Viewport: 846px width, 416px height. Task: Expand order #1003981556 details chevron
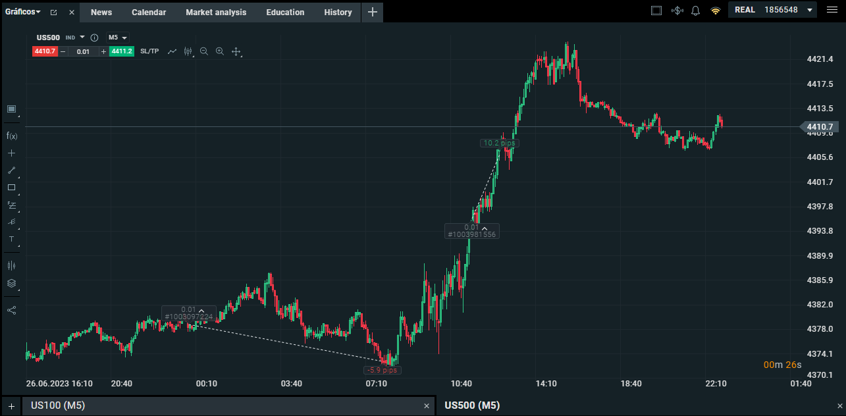click(485, 228)
